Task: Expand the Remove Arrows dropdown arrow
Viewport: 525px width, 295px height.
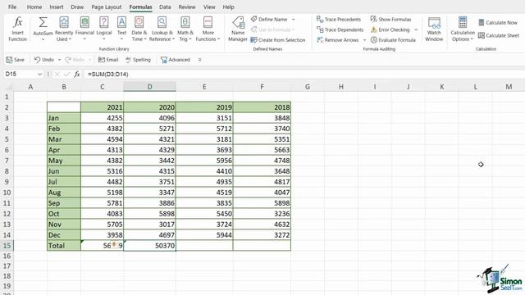Action: pyautogui.click(x=364, y=40)
